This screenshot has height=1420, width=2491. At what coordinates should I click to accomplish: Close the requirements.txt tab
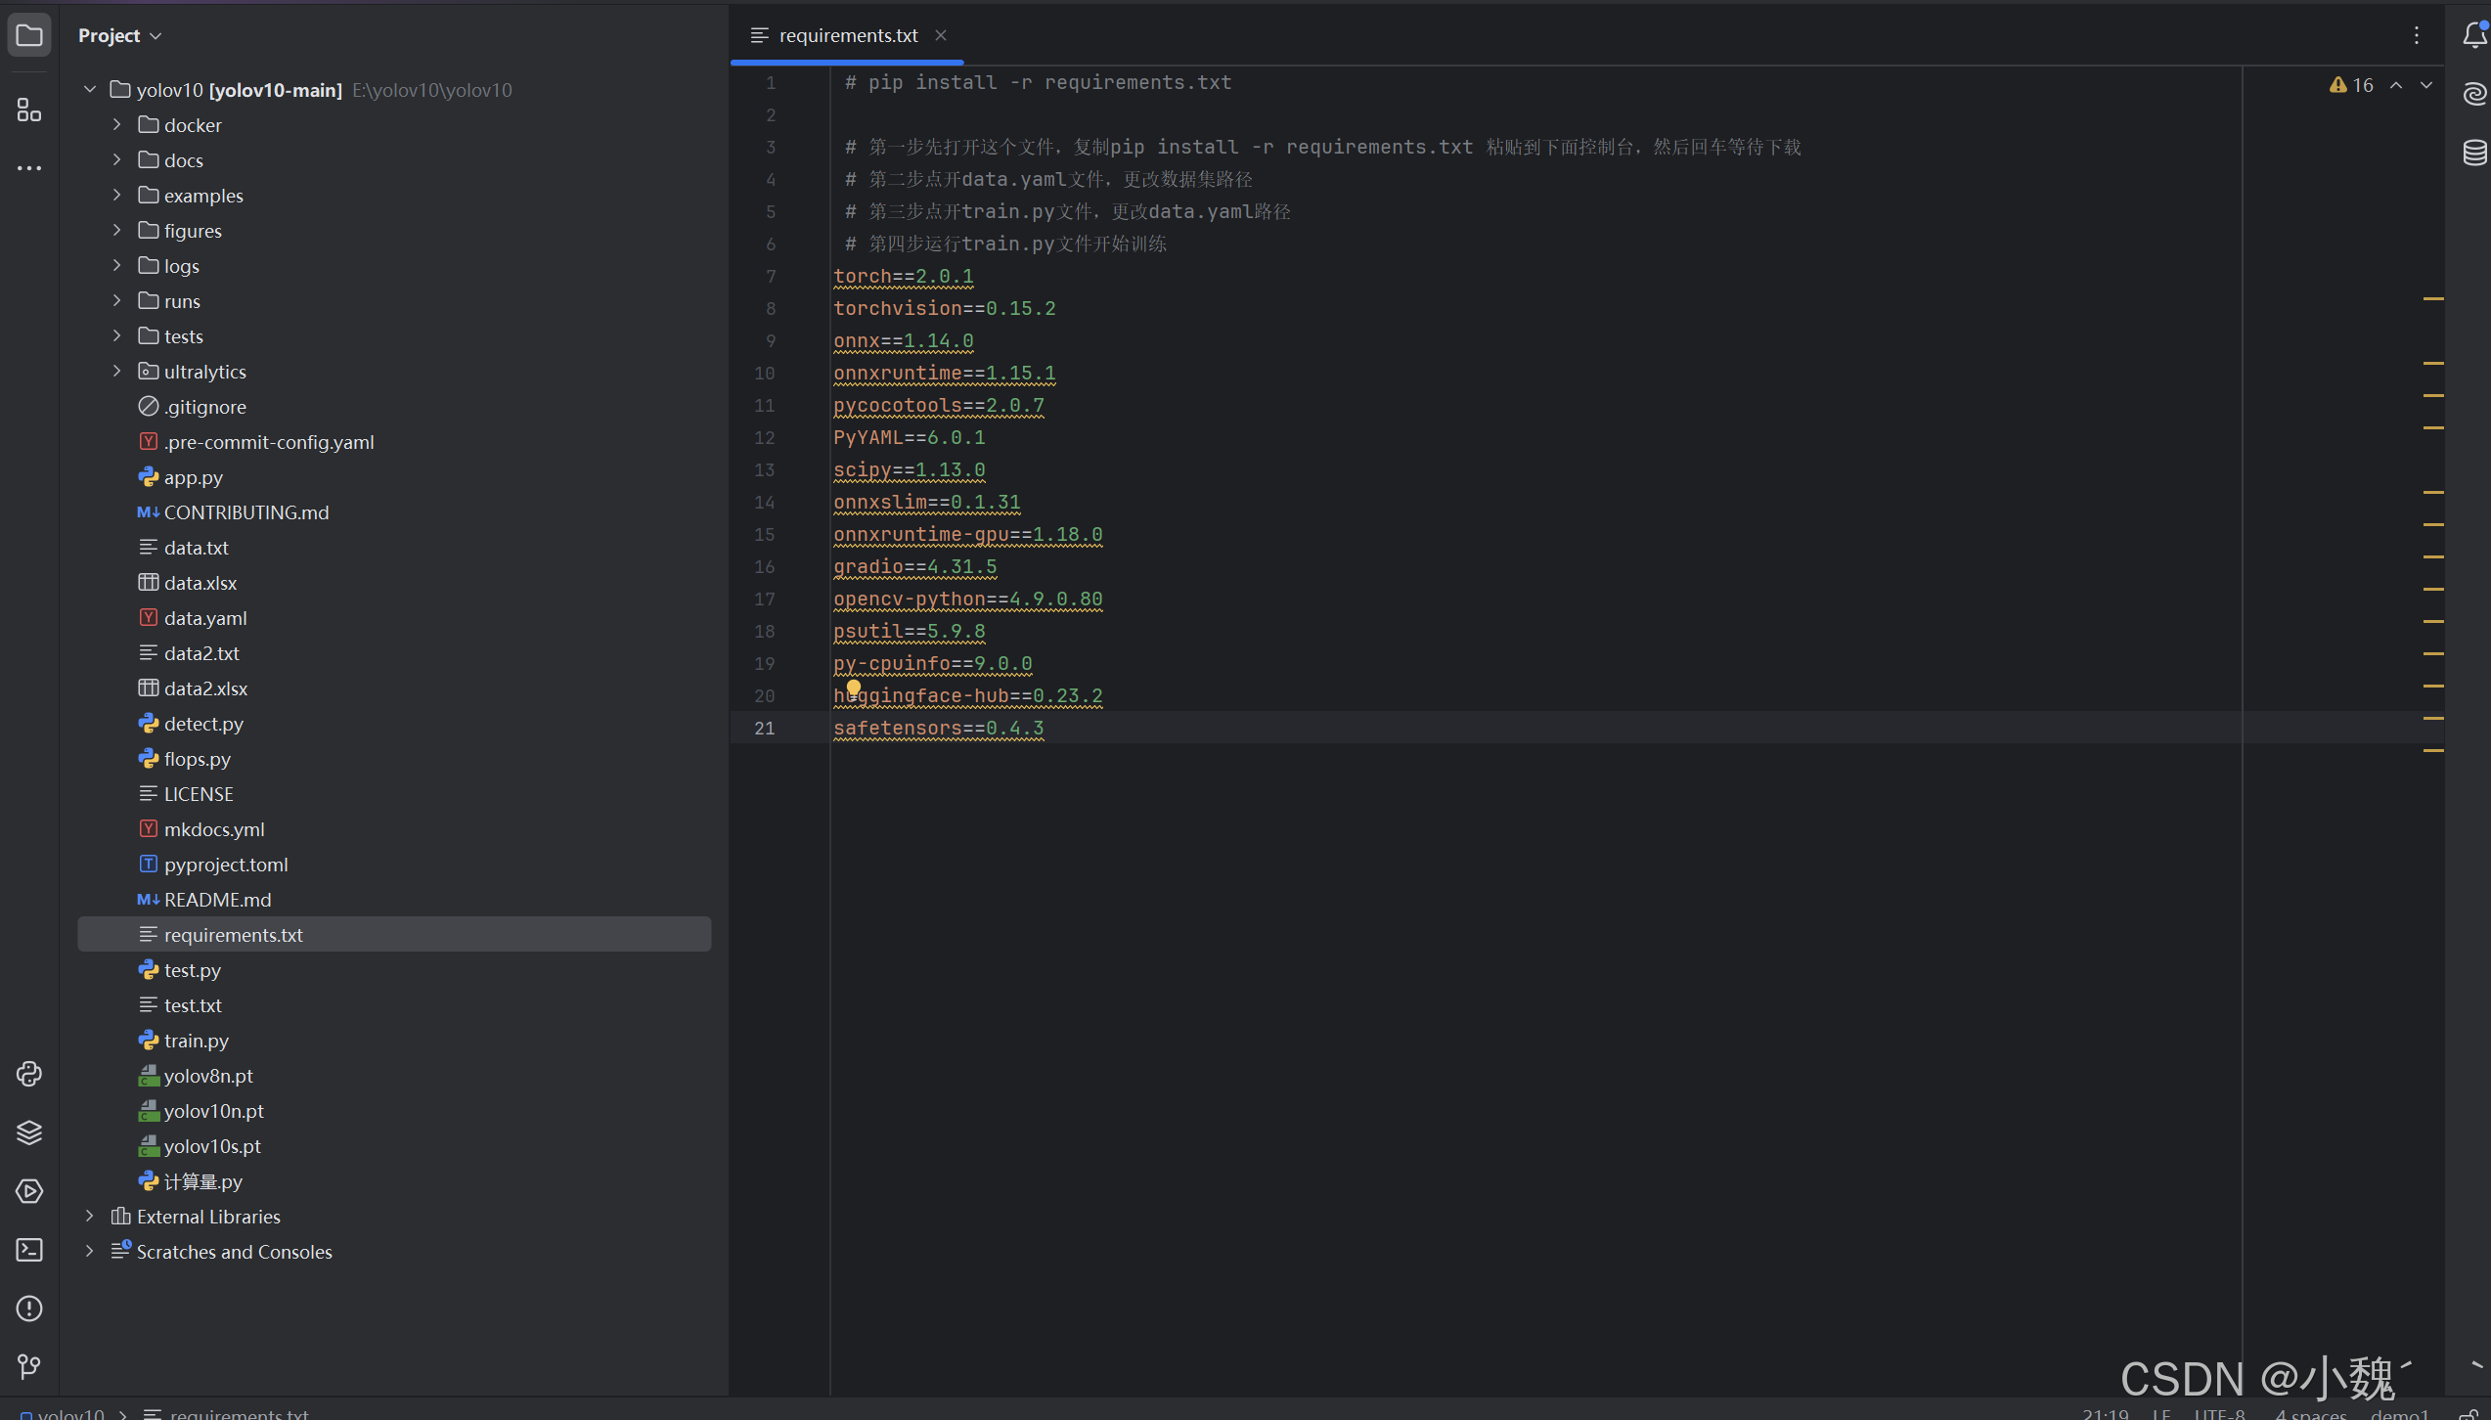941,35
